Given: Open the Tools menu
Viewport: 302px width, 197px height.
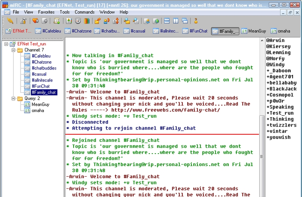Looking at the screenshot, I should click(65, 12).
